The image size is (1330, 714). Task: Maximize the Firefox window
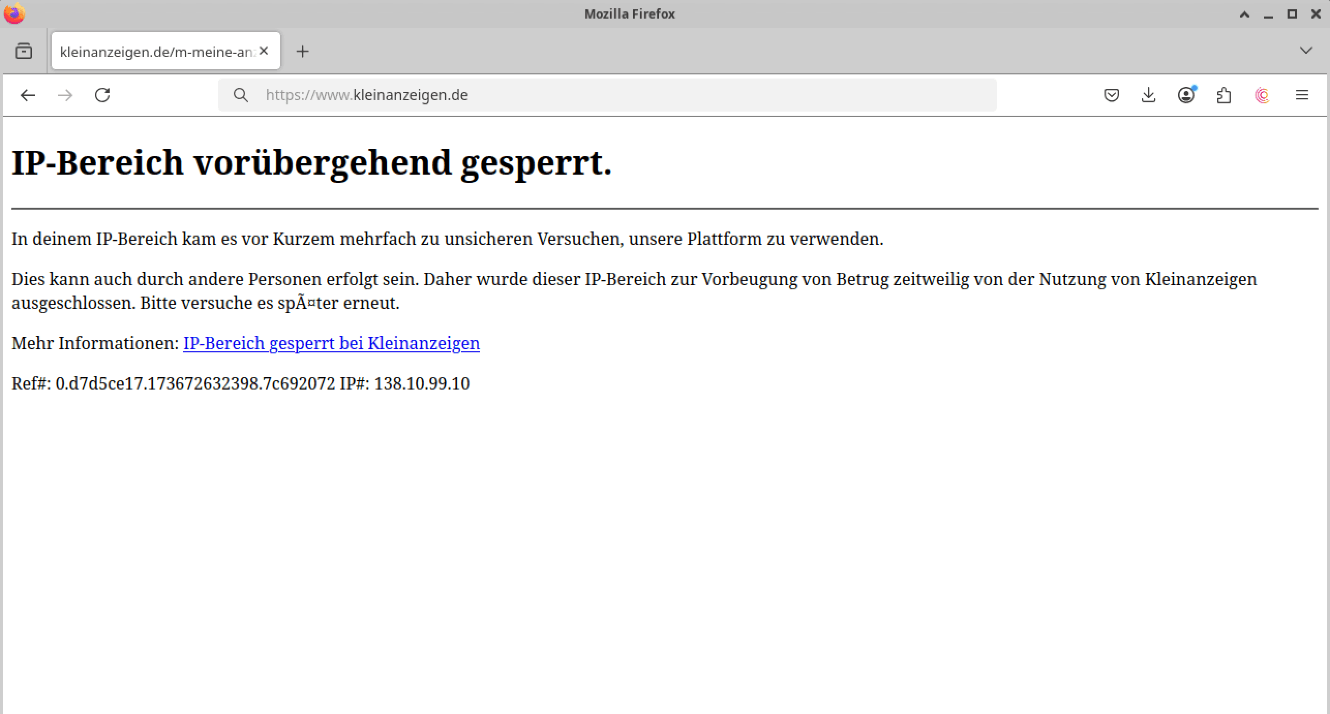[x=1292, y=14]
